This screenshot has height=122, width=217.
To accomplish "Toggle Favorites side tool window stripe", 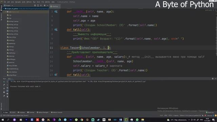I will coord(1,106).
